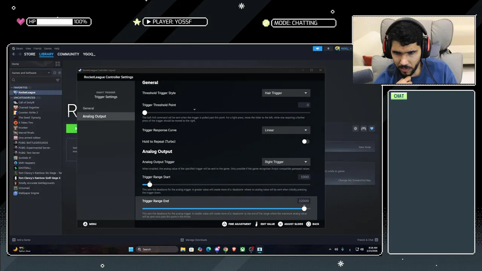Image resolution: width=482 pixels, height=271 pixels.
Task: Click Trigger Threshold Point slider handle
Action: tap(145, 113)
